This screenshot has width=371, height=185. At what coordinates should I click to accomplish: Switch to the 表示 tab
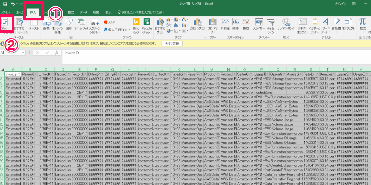tap(108, 12)
